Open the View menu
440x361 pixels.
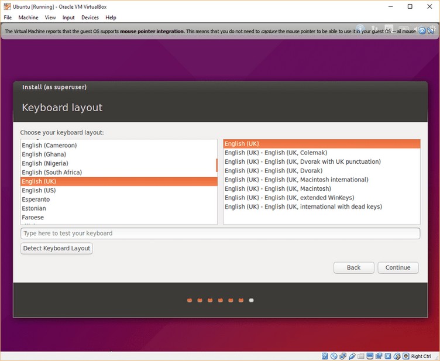[x=50, y=18]
